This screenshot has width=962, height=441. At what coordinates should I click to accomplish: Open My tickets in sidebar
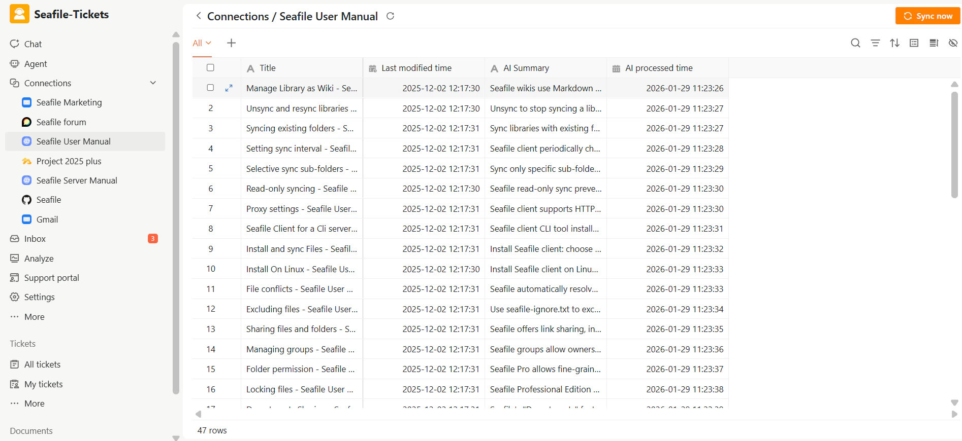[x=85, y=384]
